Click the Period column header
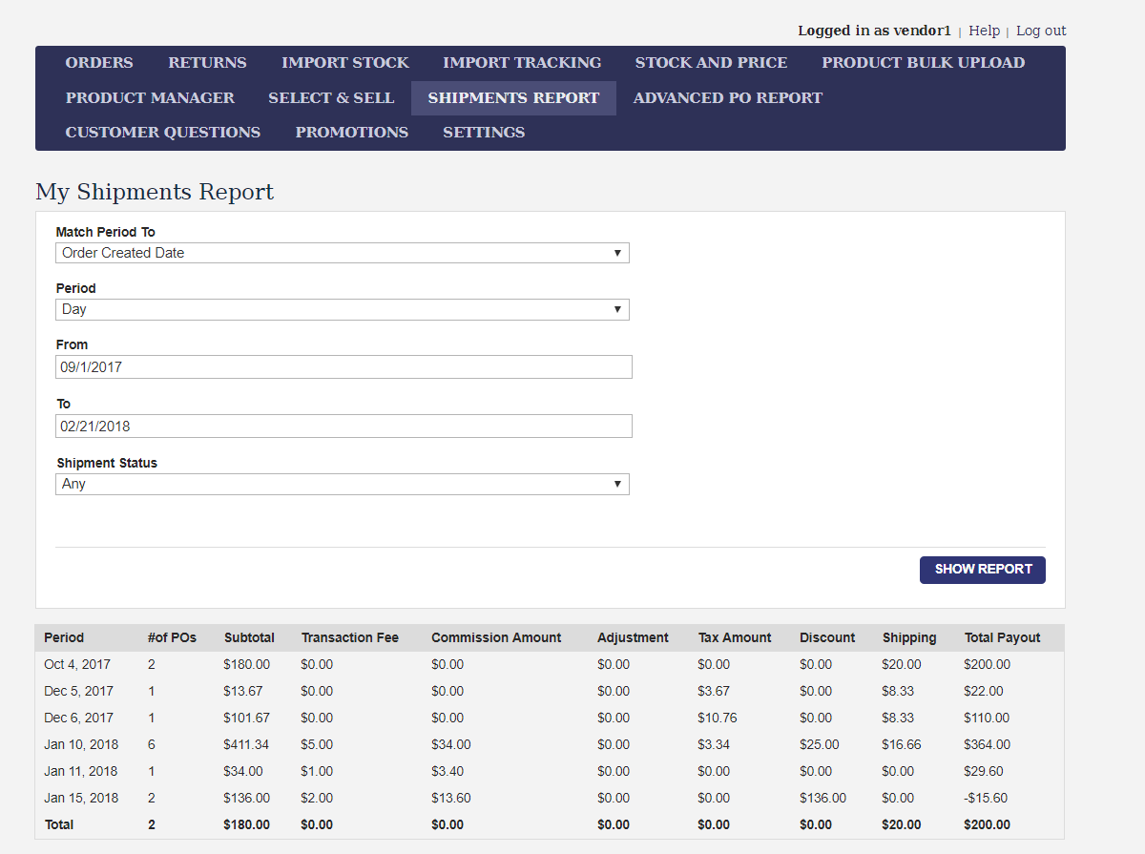 (x=64, y=637)
